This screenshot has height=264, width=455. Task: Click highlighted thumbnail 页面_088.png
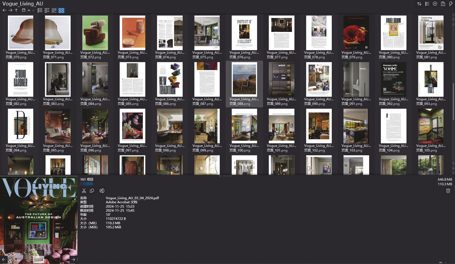tap(244, 84)
